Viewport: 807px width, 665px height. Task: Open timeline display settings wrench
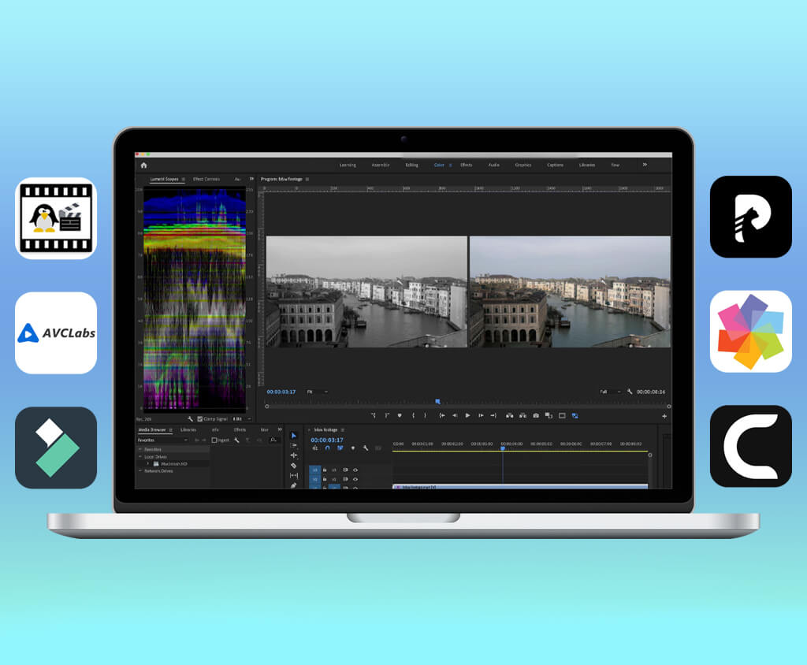click(366, 448)
